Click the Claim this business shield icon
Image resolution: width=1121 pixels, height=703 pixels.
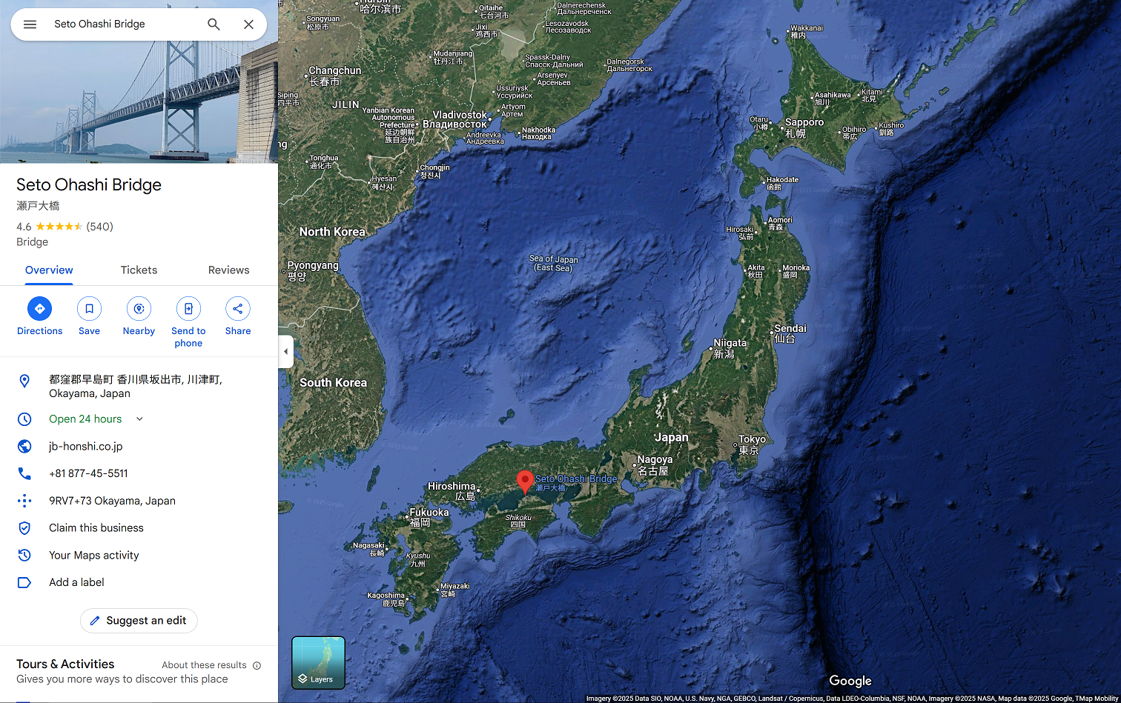tap(24, 528)
